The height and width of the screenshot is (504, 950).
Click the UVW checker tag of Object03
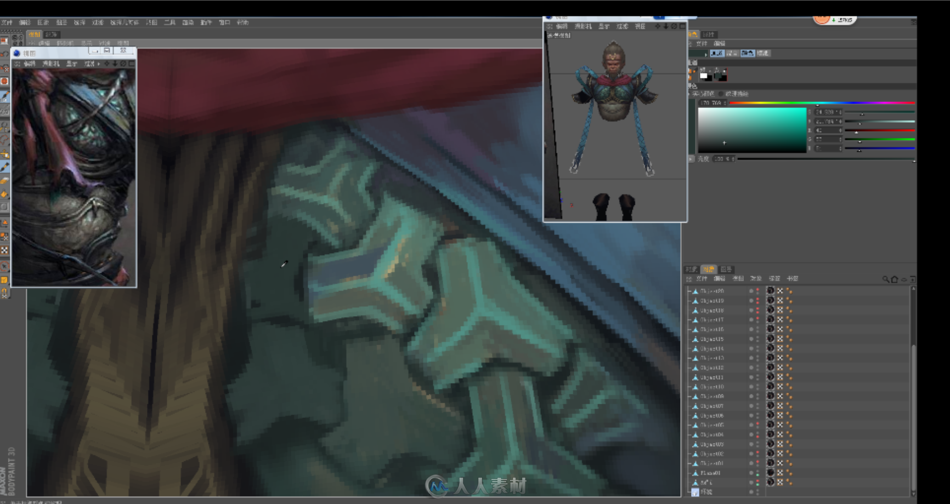coord(780,444)
